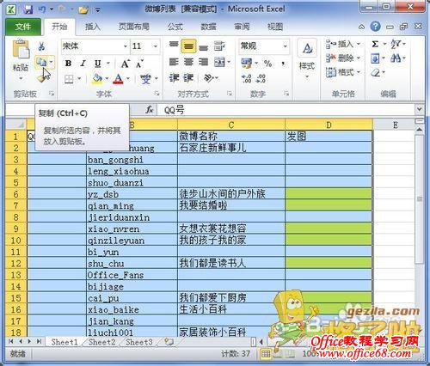The height and width of the screenshot is (366, 430).
Task: Open the Sheet2 worksheet tab
Action: pos(101,342)
